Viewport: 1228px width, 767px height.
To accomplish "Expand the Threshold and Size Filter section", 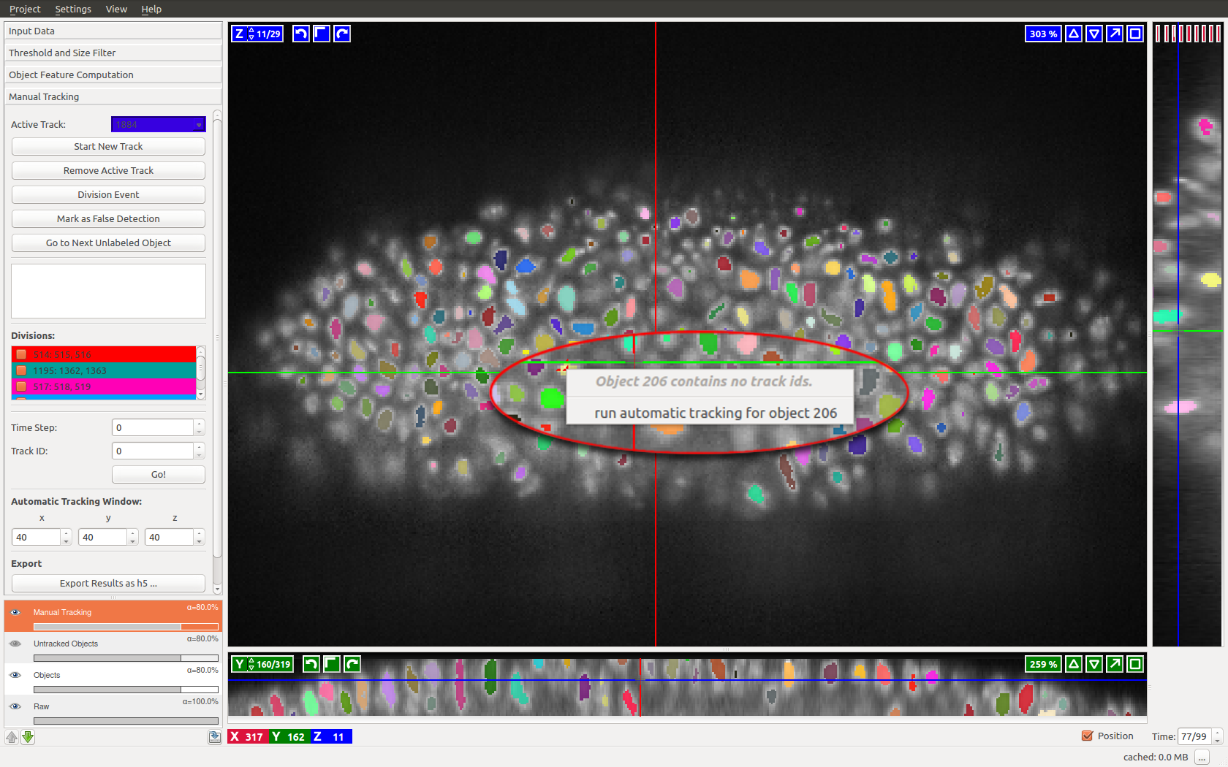I will click(x=113, y=53).
